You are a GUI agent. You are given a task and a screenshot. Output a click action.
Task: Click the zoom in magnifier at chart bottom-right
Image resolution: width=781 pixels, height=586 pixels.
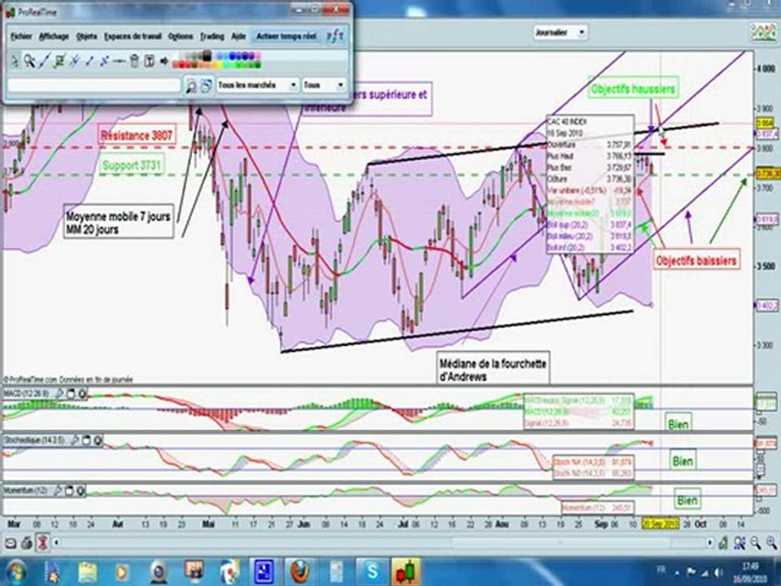click(x=771, y=543)
